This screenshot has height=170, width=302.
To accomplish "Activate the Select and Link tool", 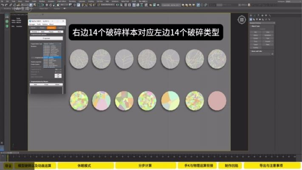I will tap(11, 5).
